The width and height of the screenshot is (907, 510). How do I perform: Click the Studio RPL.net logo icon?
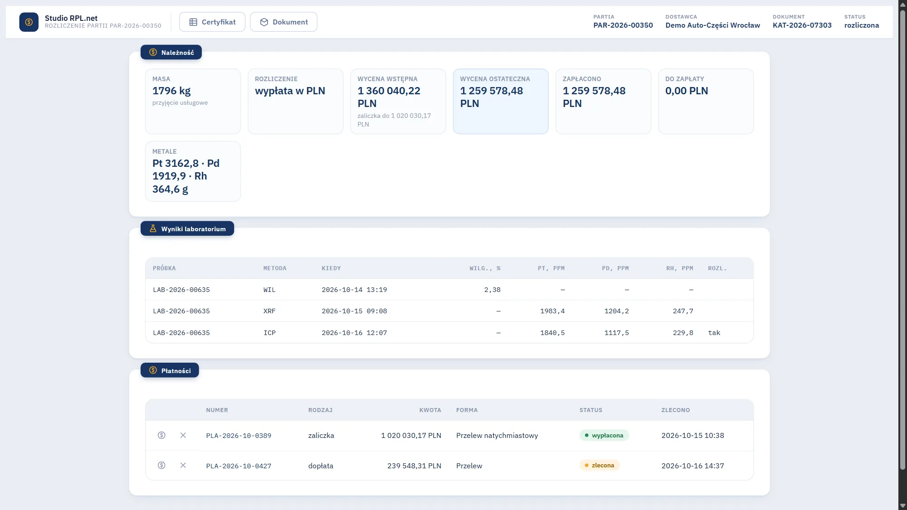click(29, 22)
